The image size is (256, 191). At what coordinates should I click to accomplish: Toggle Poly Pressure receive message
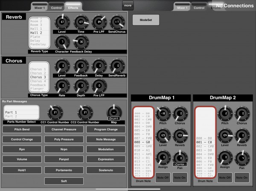coord(64,140)
